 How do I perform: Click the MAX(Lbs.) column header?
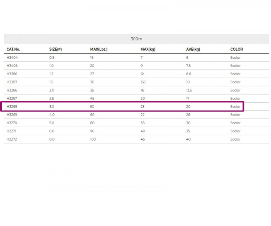pyautogui.click(x=99, y=49)
